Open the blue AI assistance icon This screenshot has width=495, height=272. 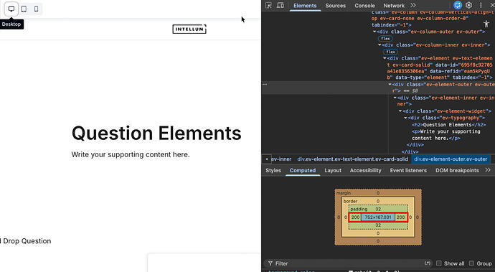[458, 5]
